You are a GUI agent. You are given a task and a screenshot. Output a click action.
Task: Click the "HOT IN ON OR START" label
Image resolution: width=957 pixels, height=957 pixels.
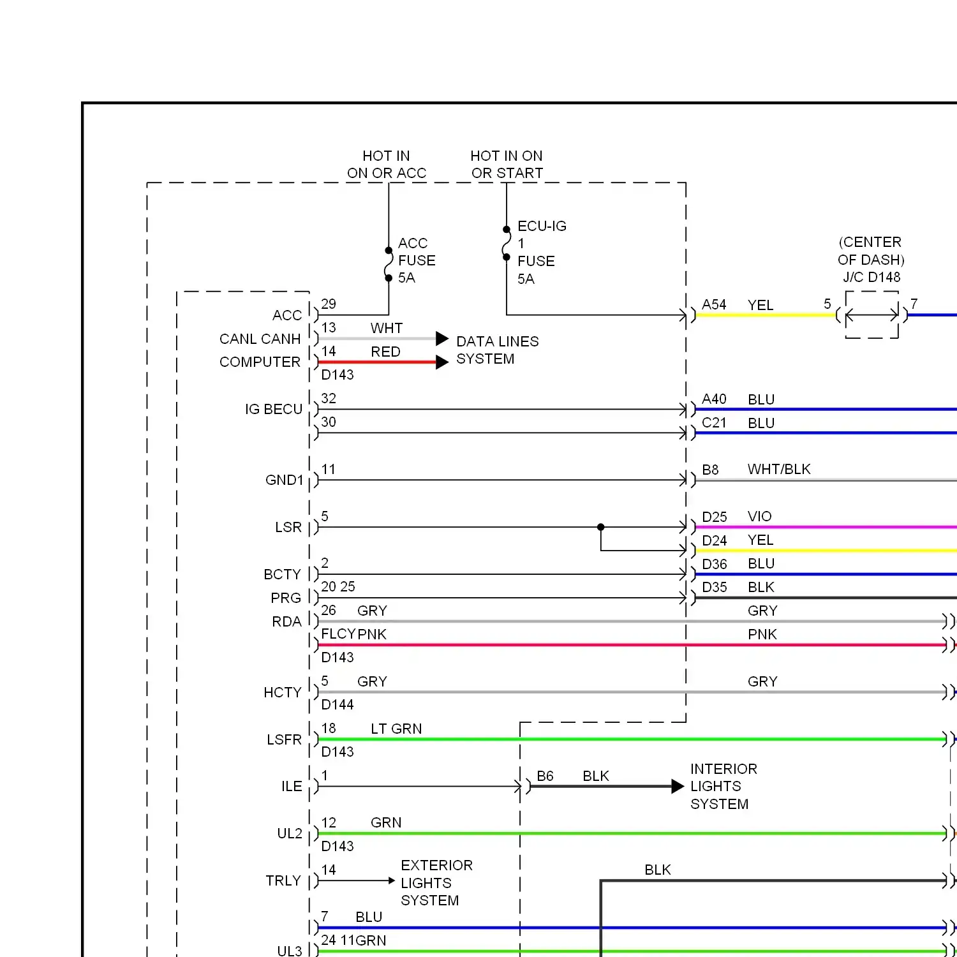(507, 165)
